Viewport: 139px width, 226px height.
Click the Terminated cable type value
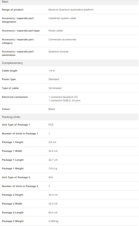click(x=55, y=88)
